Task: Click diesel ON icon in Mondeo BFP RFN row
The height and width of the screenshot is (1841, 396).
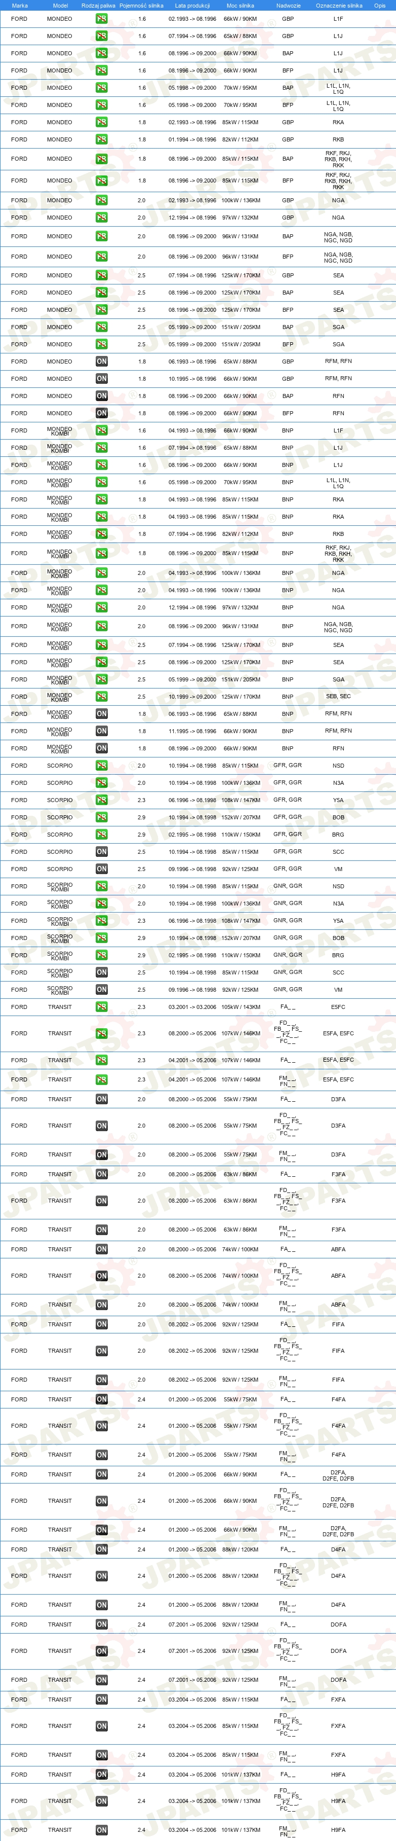Action: pyautogui.click(x=101, y=413)
